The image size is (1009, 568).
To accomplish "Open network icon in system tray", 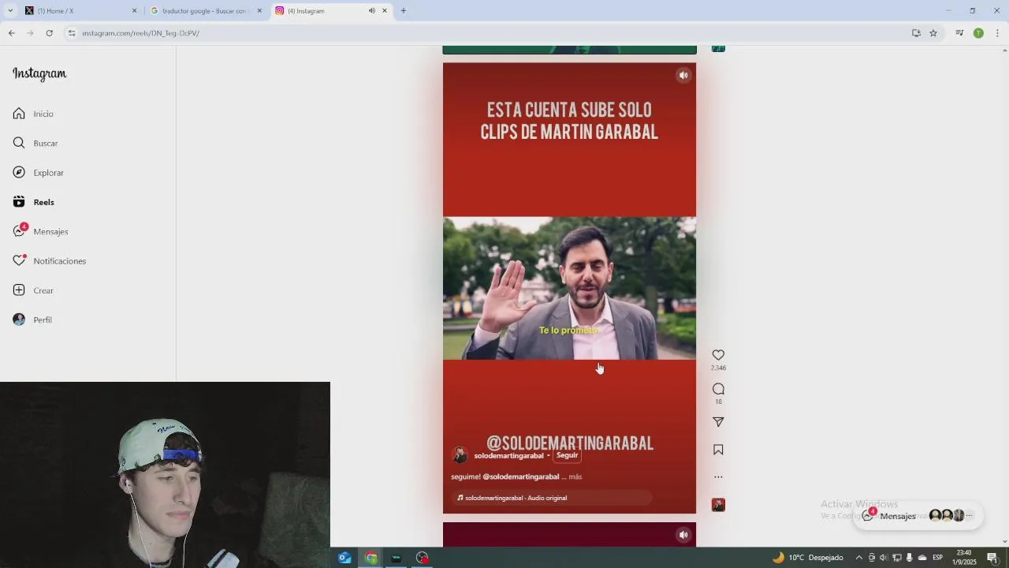I will (896, 558).
